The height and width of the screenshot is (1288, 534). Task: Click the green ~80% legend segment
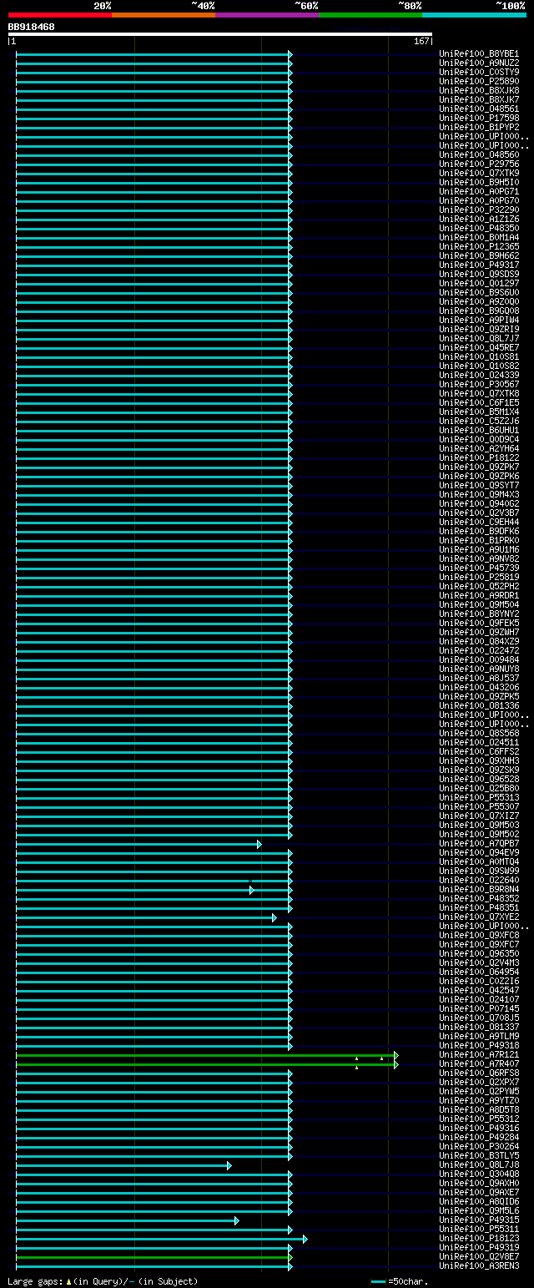pyautogui.click(x=370, y=15)
